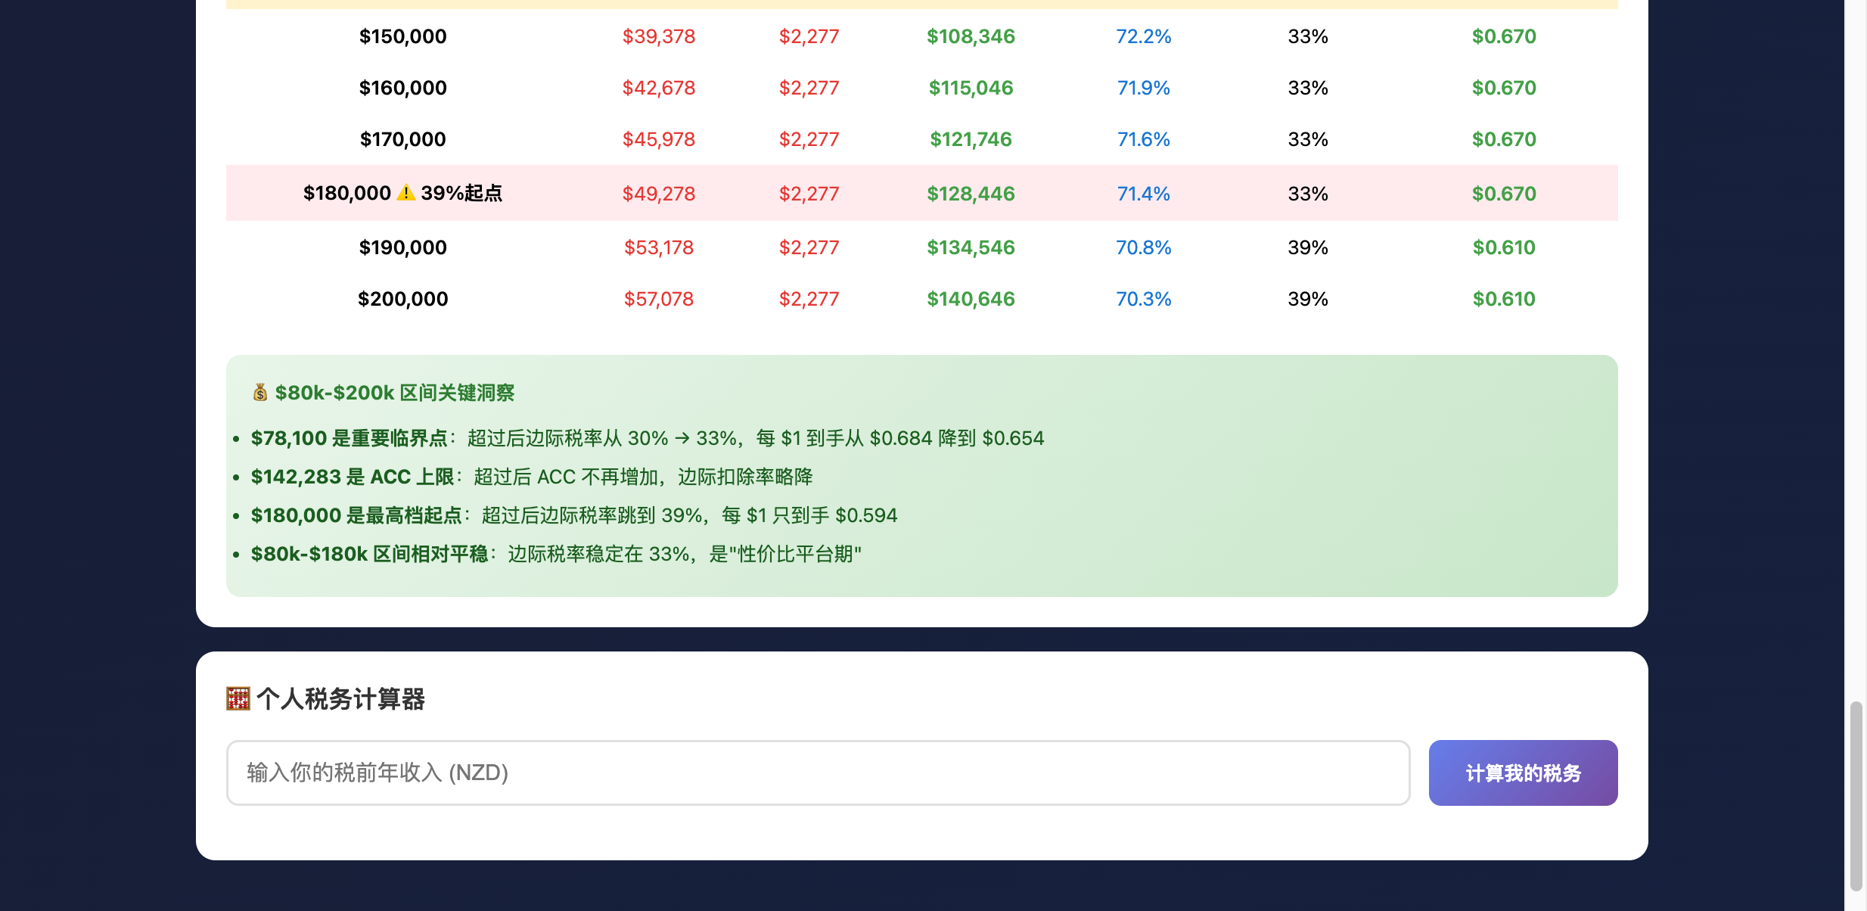Click the 个人税务计算器 heading

(x=340, y=698)
